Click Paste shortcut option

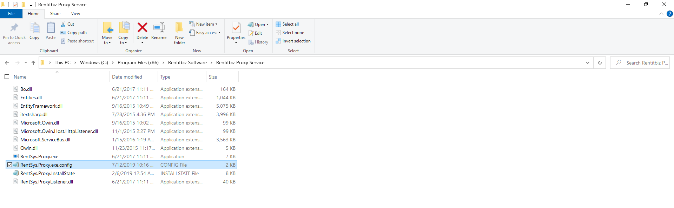click(77, 41)
